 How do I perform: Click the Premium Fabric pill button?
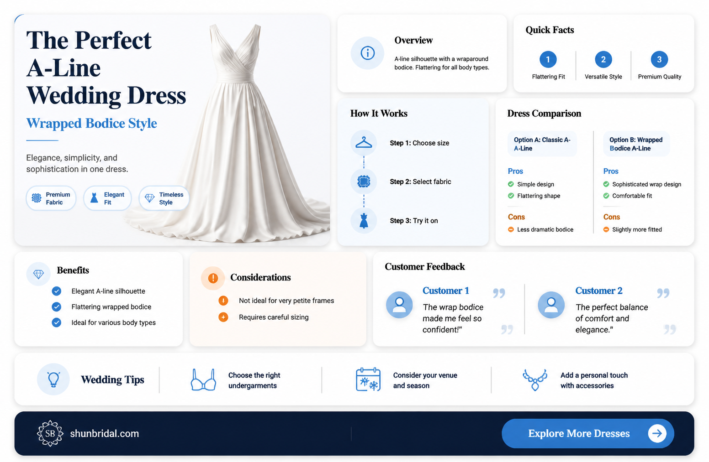coord(51,198)
